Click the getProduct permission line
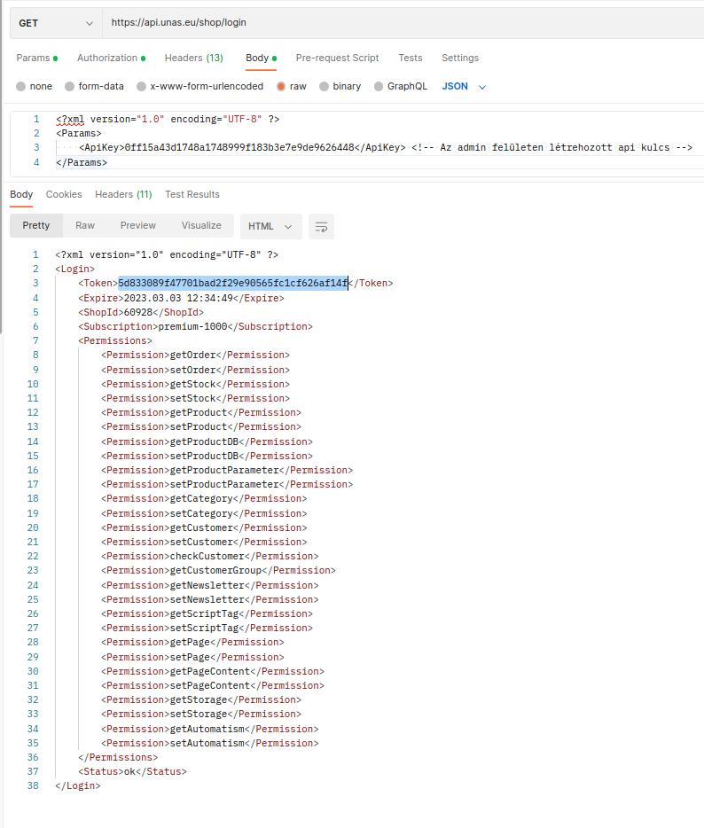This screenshot has width=704, height=828. (201, 413)
